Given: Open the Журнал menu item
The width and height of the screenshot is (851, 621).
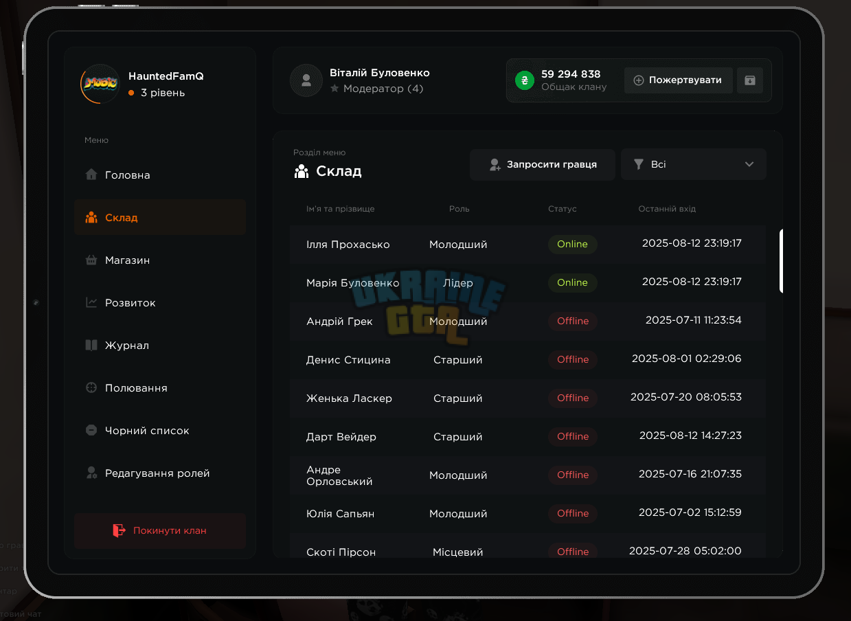Looking at the screenshot, I should point(160,345).
